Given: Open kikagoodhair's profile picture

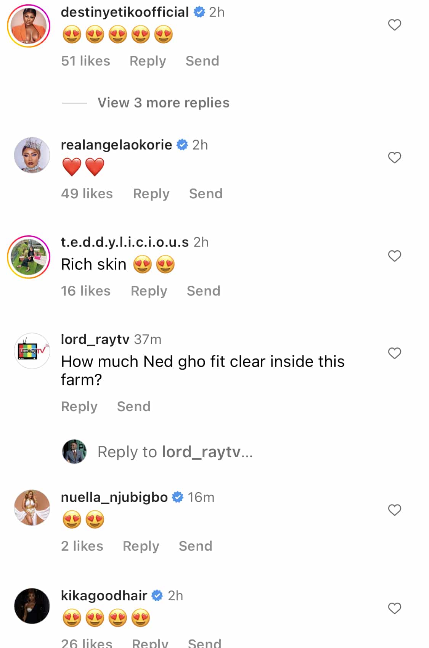Looking at the screenshot, I should click(32, 606).
